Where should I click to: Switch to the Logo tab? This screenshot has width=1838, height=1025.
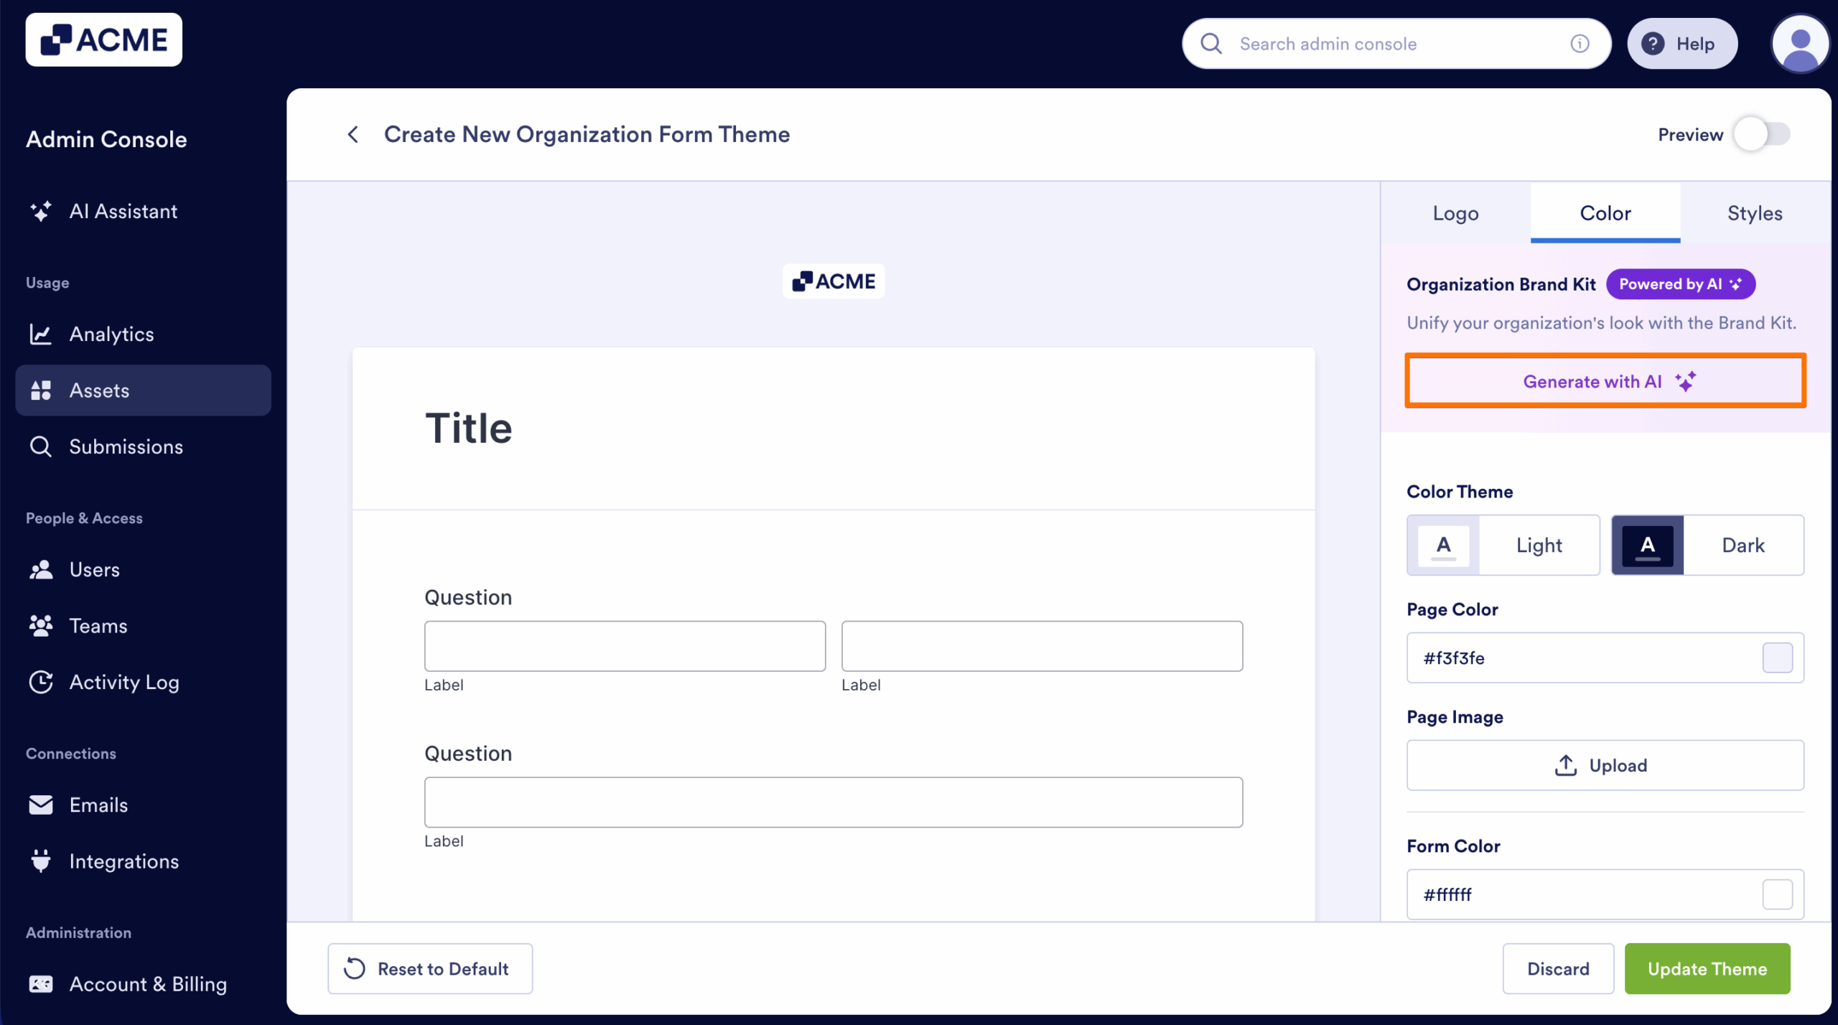(1455, 212)
